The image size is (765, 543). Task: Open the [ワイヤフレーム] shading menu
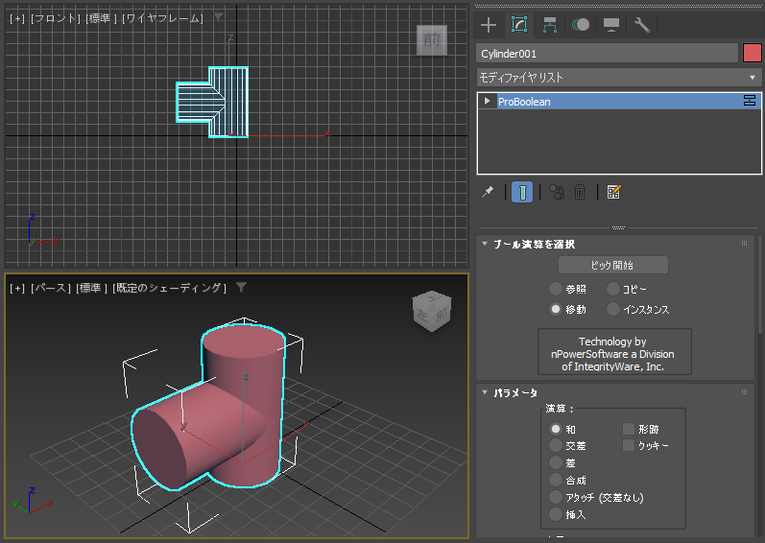[162, 18]
